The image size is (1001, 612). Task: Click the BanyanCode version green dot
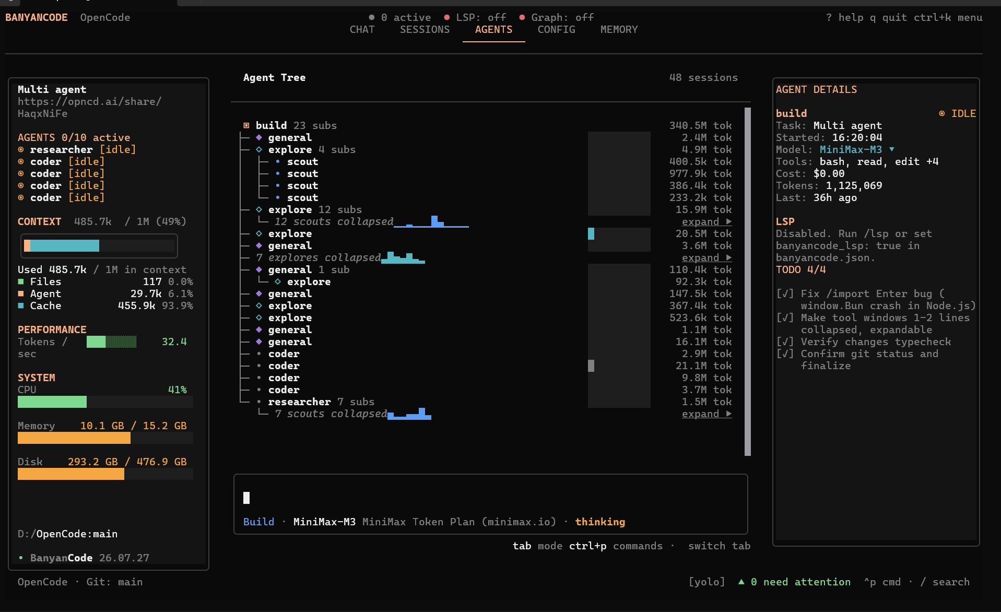[21, 558]
